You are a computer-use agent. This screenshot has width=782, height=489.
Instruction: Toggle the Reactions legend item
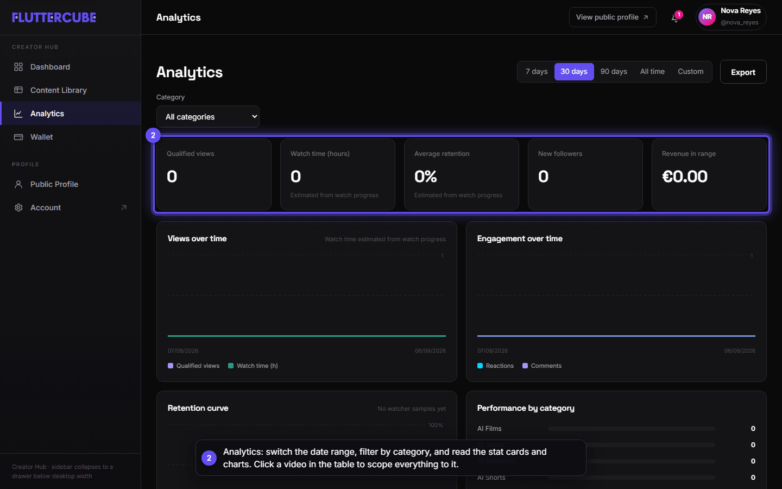tap(495, 366)
